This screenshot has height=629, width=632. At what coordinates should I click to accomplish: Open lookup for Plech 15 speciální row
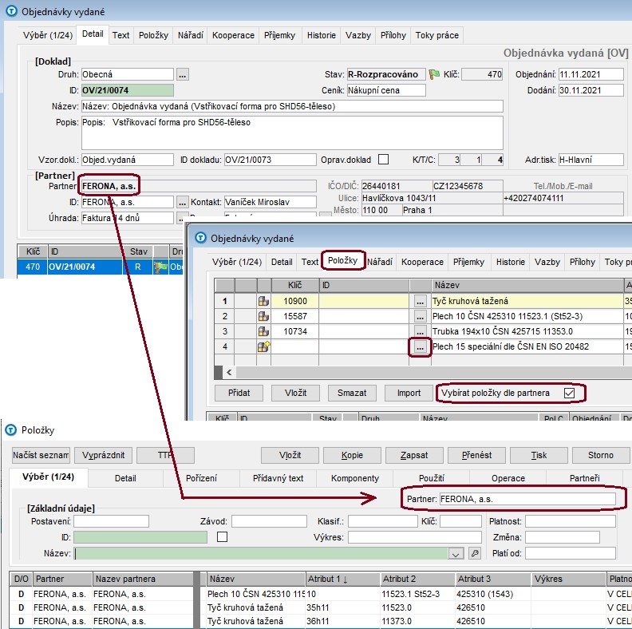tap(420, 346)
